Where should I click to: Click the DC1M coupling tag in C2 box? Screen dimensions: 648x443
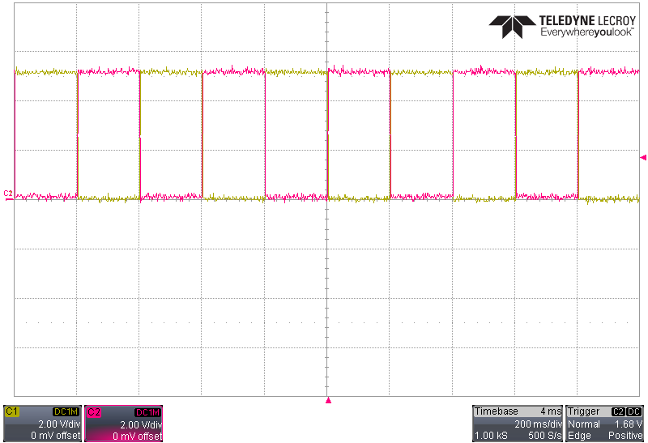(x=147, y=412)
